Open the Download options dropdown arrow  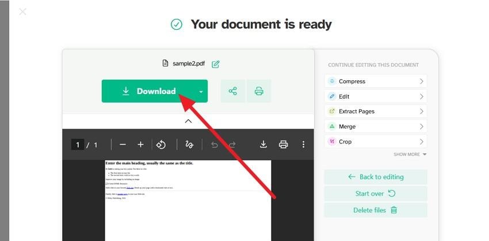(201, 91)
